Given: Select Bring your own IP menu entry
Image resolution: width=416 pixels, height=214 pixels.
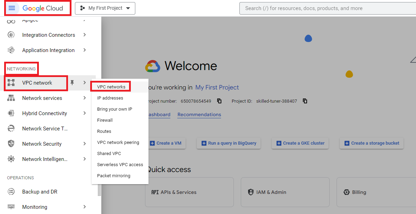Looking at the screenshot, I should tap(114, 109).
